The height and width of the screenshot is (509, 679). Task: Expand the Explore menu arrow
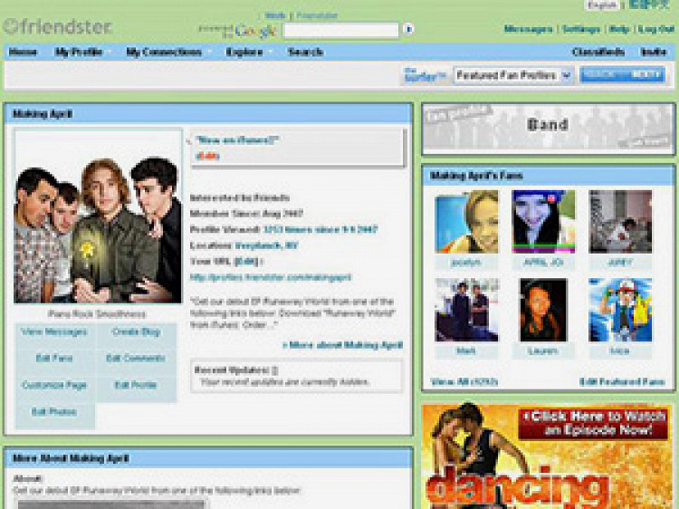click(271, 52)
